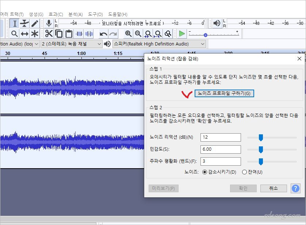Open the 스피커 Realtek playback device dropdown
Image resolution: width=306 pixels, height=225 pixels.
click(159, 44)
